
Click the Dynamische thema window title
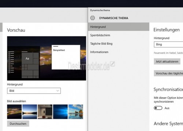coord(100,10)
